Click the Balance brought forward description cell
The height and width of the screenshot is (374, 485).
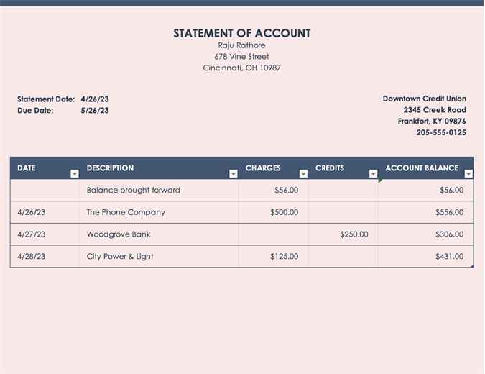(x=134, y=191)
